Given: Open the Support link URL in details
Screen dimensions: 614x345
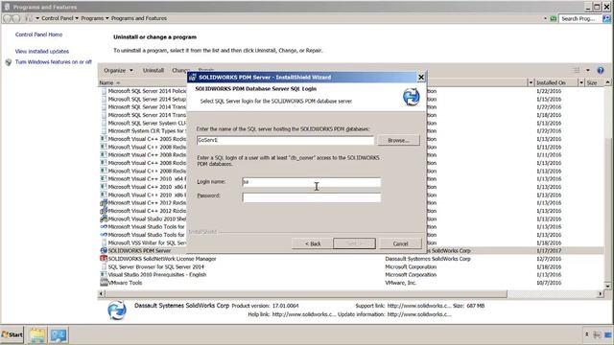Looking at the screenshot, I should coord(419,306).
